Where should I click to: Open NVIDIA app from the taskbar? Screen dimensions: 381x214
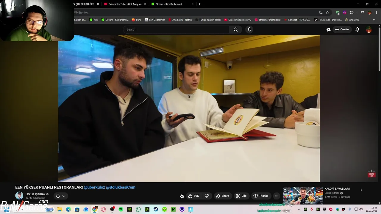point(129,209)
